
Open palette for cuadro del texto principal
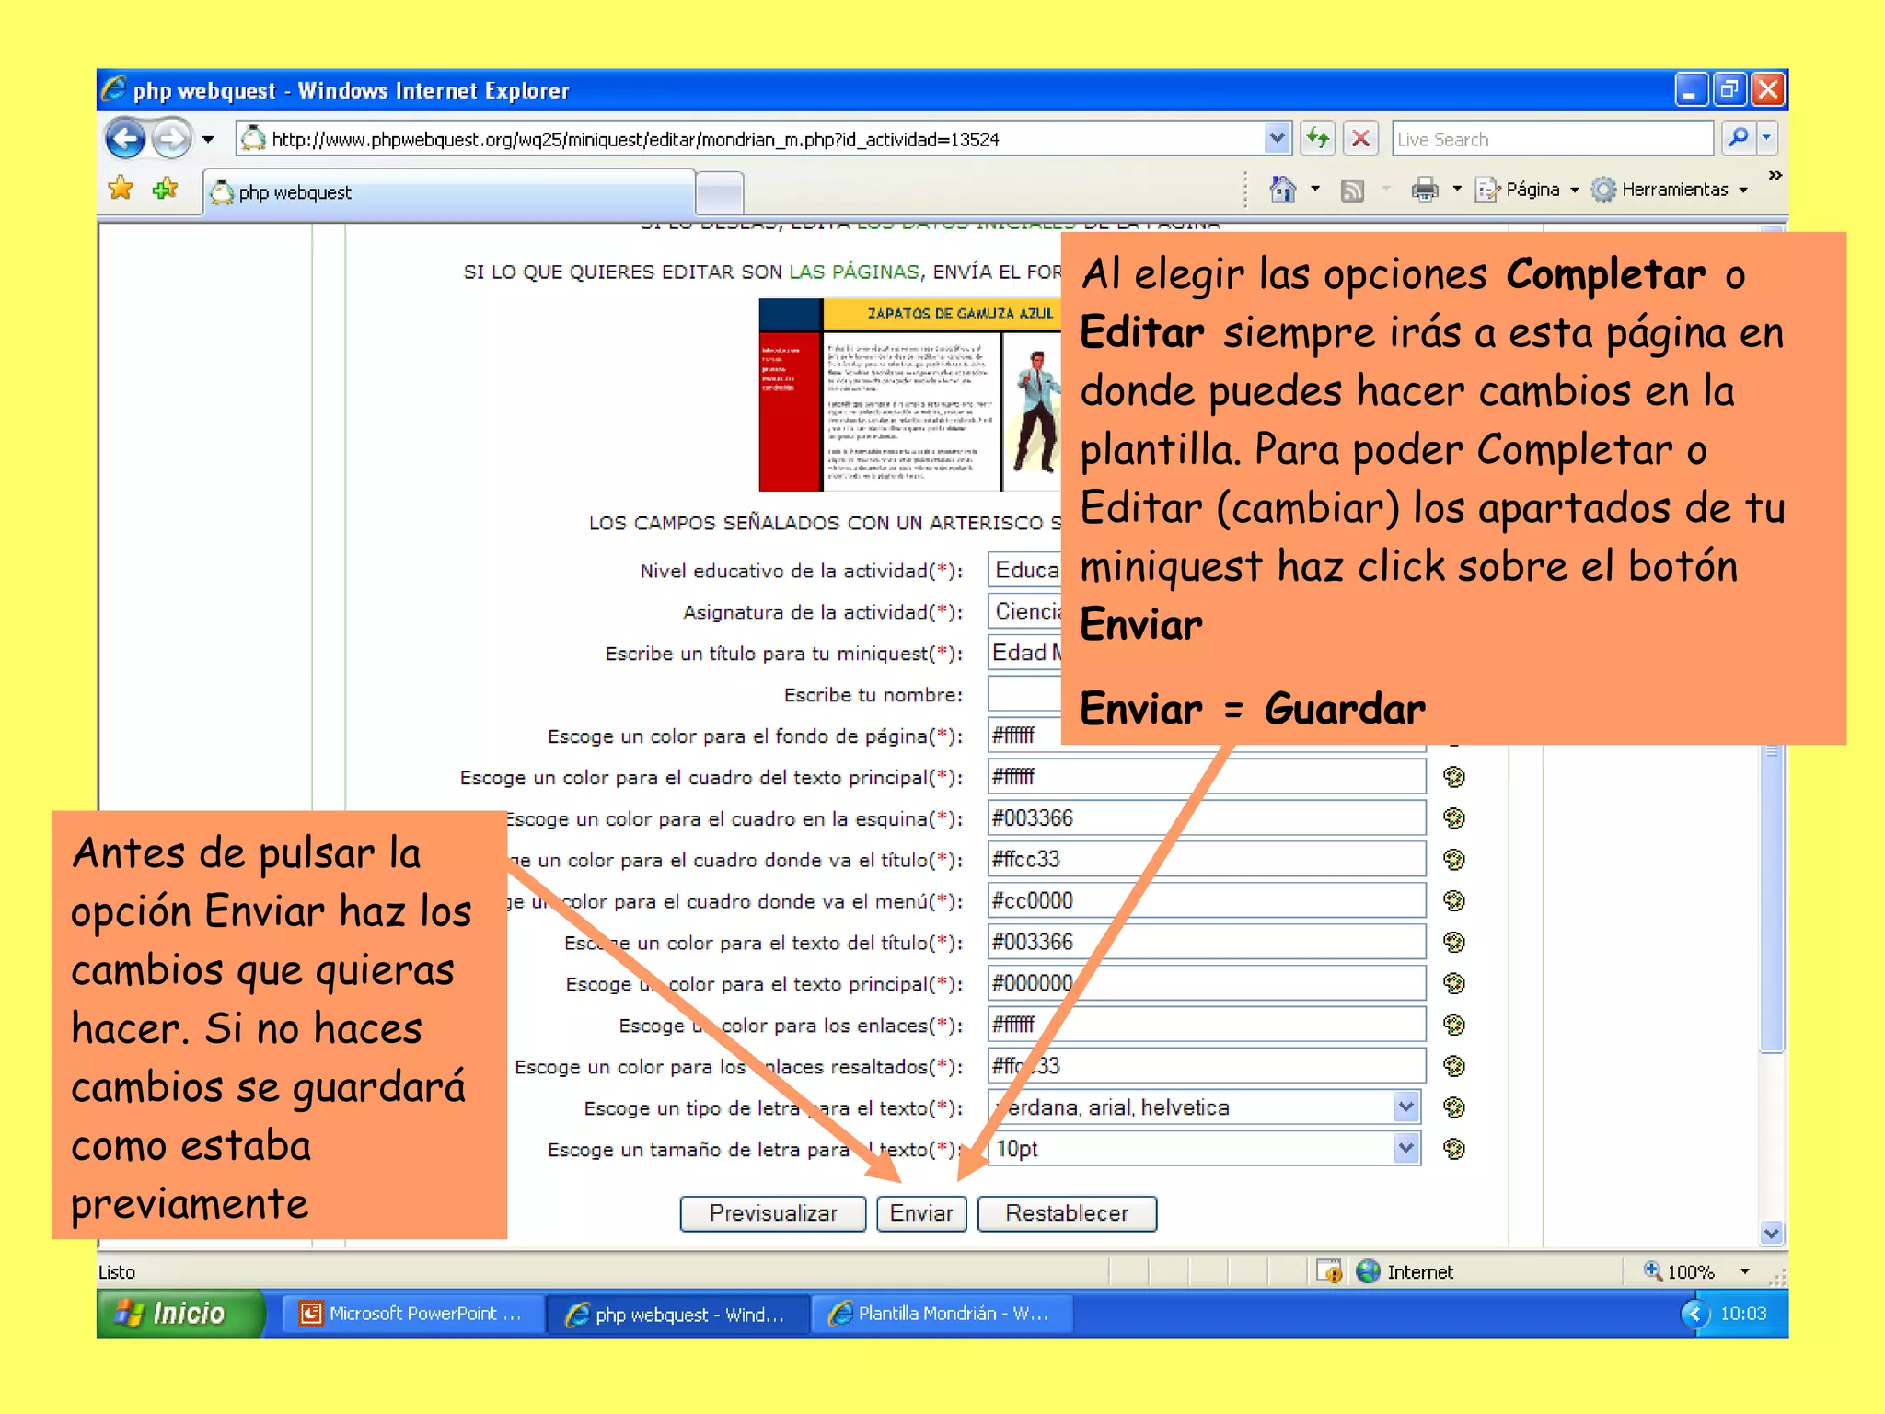(x=1454, y=777)
